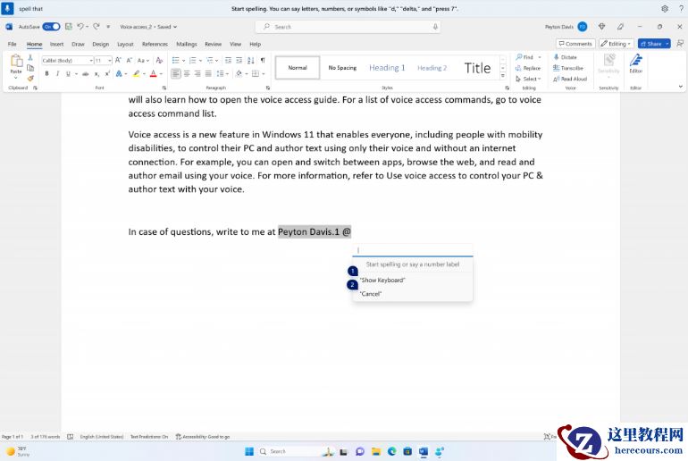
Task: Click the Save icon in title bar
Action: pos(69,27)
